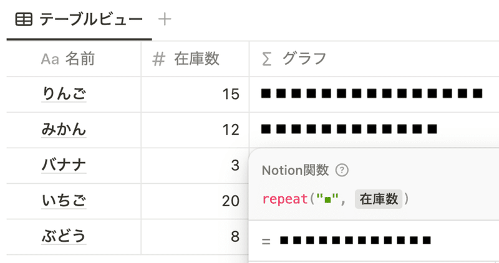
Task: Open the いちご page
Action: click(64, 201)
